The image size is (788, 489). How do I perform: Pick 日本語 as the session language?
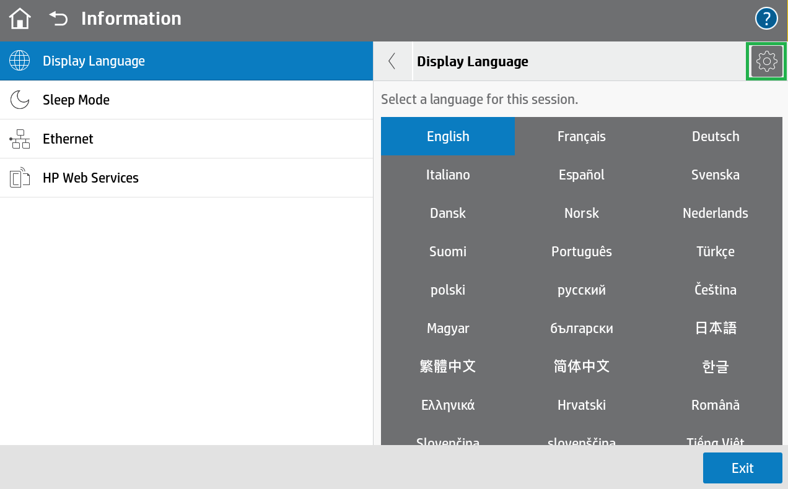click(715, 328)
